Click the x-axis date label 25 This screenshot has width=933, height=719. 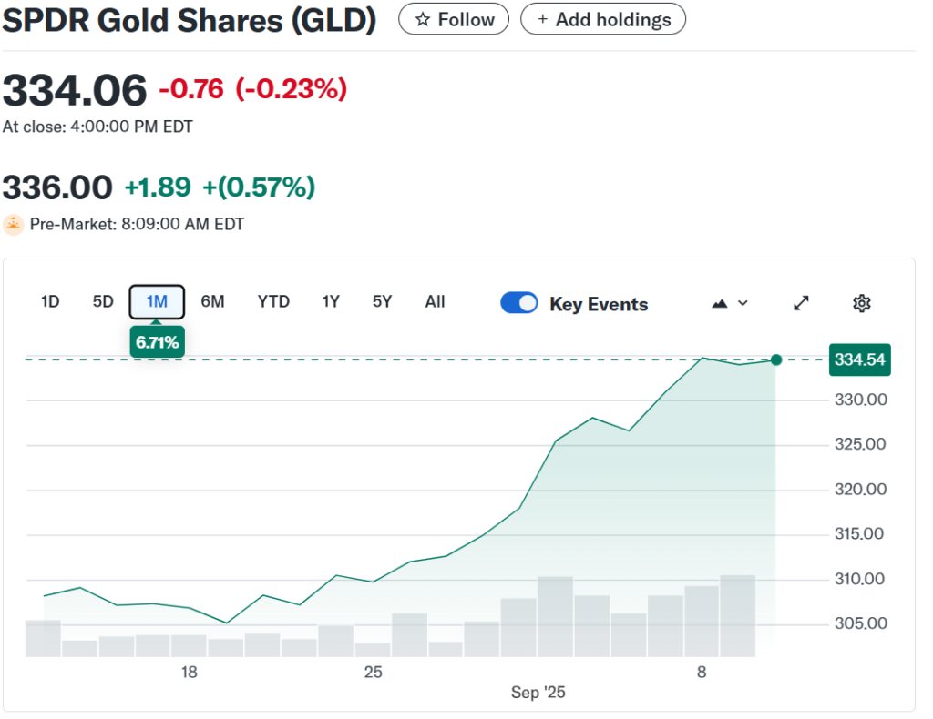pyautogui.click(x=373, y=672)
